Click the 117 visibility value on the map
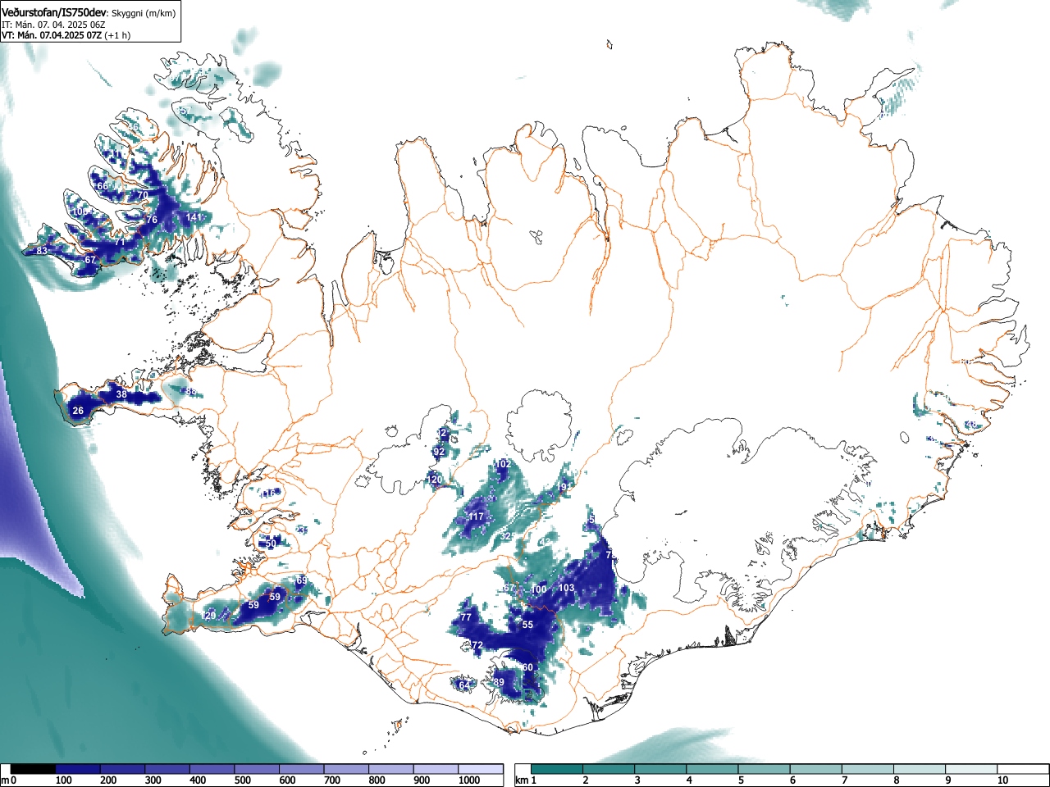 point(477,516)
